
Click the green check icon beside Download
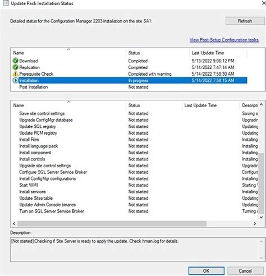point(15,61)
